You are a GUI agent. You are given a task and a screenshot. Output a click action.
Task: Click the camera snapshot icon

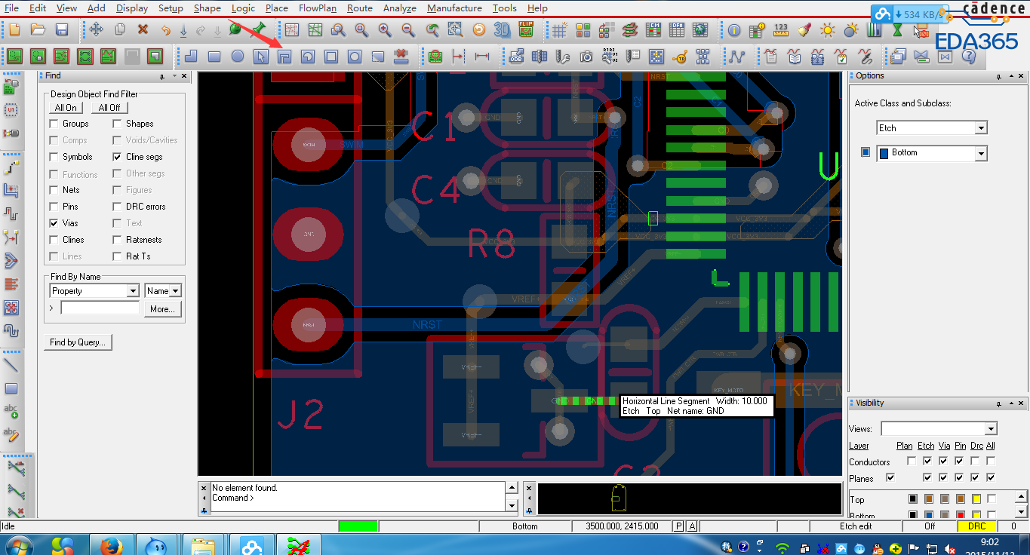[x=586, y=57]
